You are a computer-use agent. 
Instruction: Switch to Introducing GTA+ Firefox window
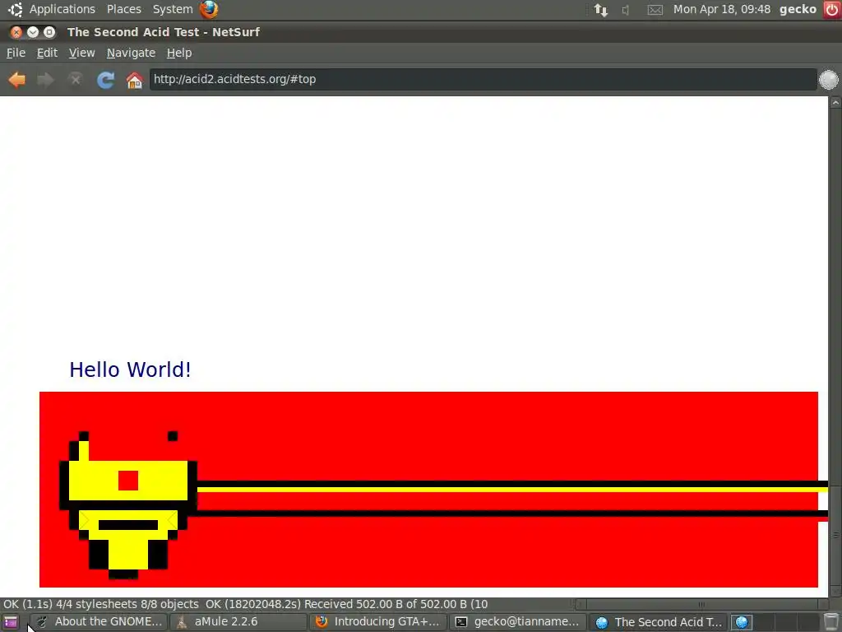(378, 622)
